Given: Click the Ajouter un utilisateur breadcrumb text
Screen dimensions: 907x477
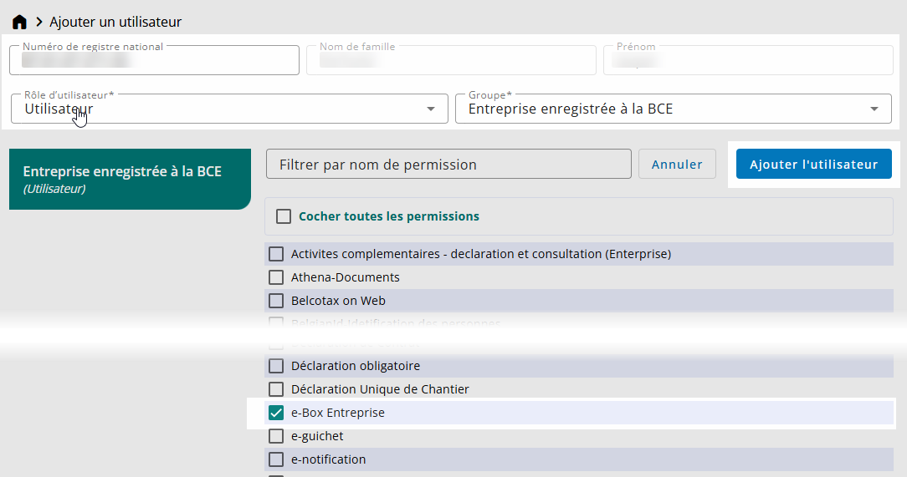Looking at the screenshot, I should (115, 22).
